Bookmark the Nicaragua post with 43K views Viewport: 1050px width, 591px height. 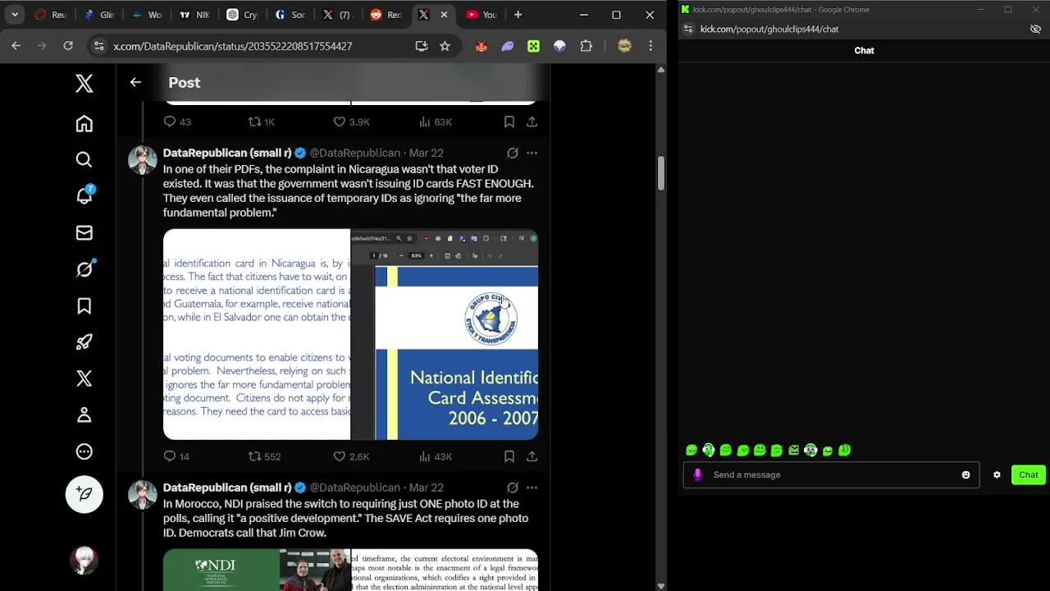pos(509,456)
